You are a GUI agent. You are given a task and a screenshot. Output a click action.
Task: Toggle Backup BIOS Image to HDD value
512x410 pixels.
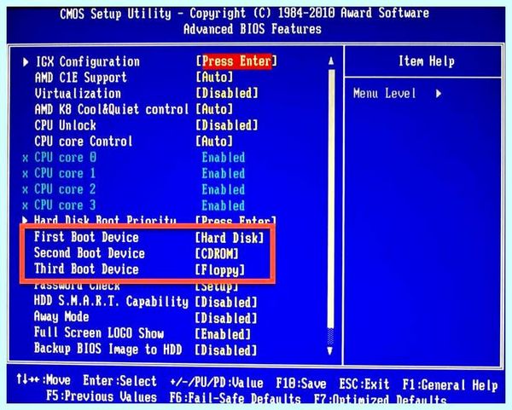coord(226,350)
